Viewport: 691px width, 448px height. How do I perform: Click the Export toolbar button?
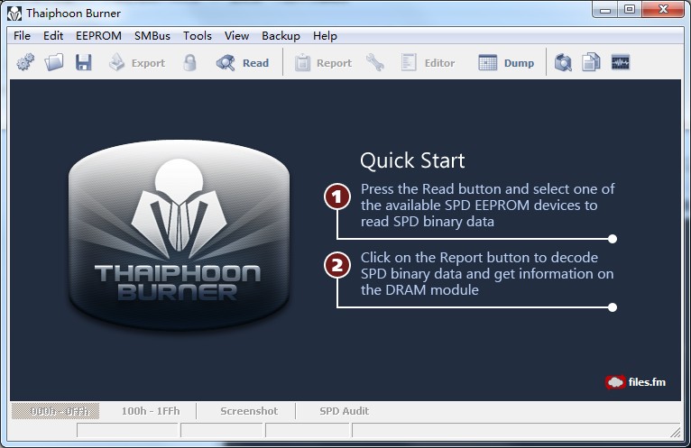pos(137,63)
